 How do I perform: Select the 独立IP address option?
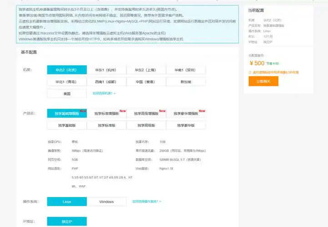[67, 222]
